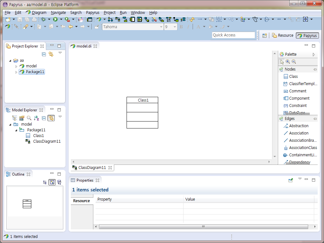Expand Package11 in Project Explorer

click(x=16, y=72)
